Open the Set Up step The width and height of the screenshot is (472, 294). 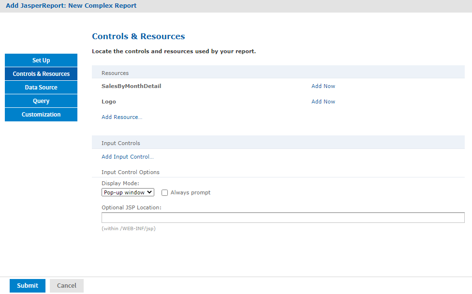41,60
